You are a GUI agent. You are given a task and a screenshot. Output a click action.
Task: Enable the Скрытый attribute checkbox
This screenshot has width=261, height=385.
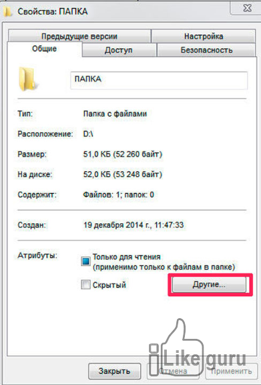85,285
